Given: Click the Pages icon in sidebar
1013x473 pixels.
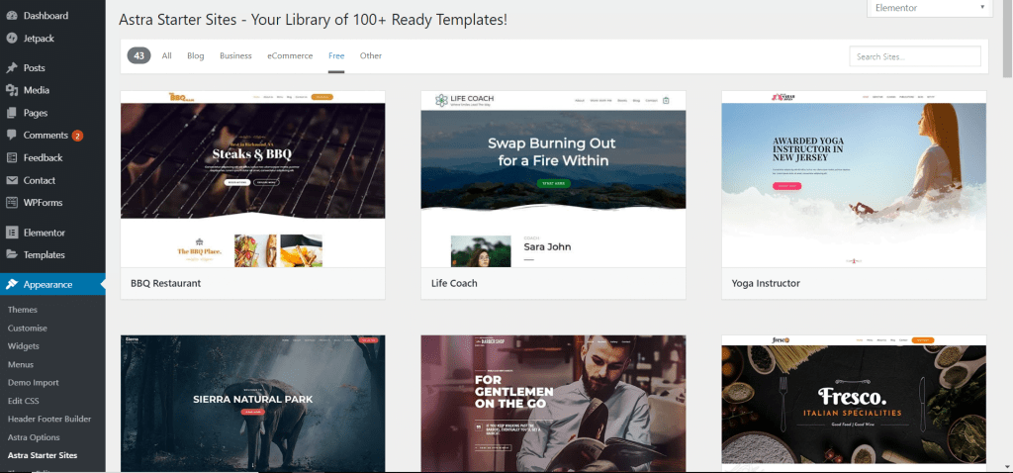Looking at the screenshot, I should click(12, 113).
